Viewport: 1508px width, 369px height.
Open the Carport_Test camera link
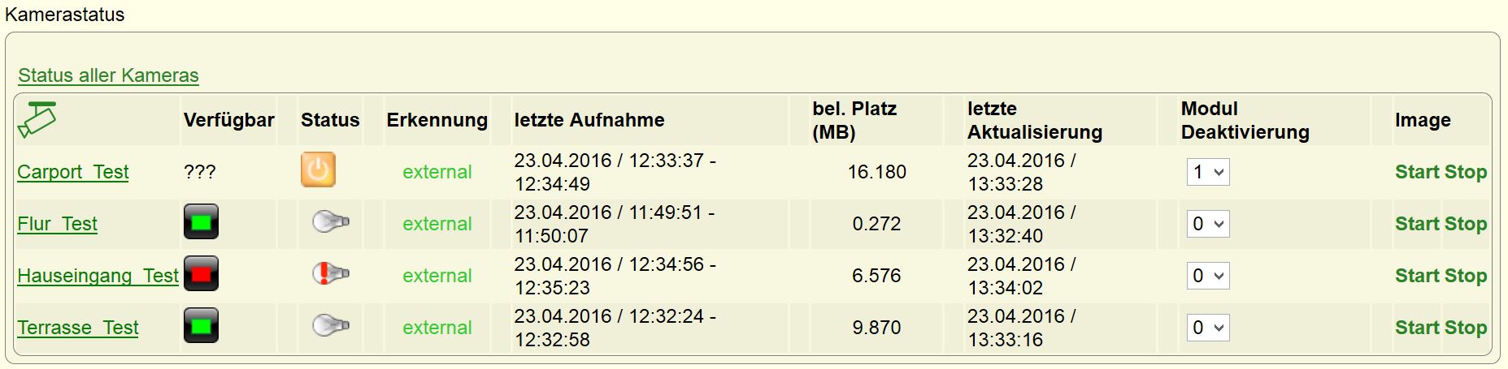(x=73, y=172)
